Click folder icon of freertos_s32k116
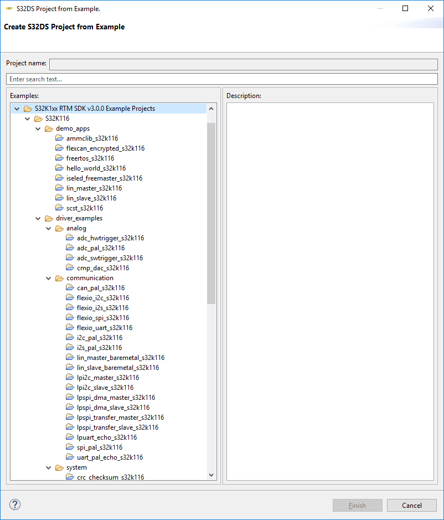 pos(59,158)
